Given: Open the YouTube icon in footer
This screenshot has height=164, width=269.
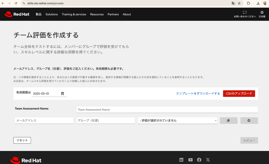Looking at the screenshot, I should tap(190, 160).
